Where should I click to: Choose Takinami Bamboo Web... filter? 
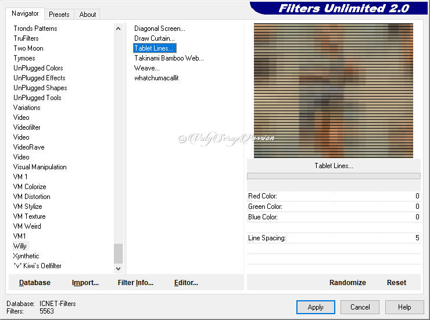pos(169,58)
